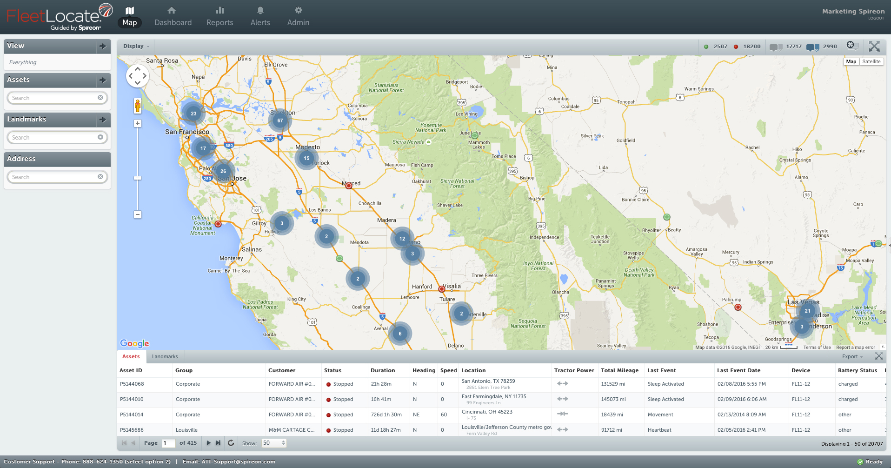The height and width of the screenshot is (468, 891).
Task: Select the Street View pegman icon
Action: coord(138,106)
